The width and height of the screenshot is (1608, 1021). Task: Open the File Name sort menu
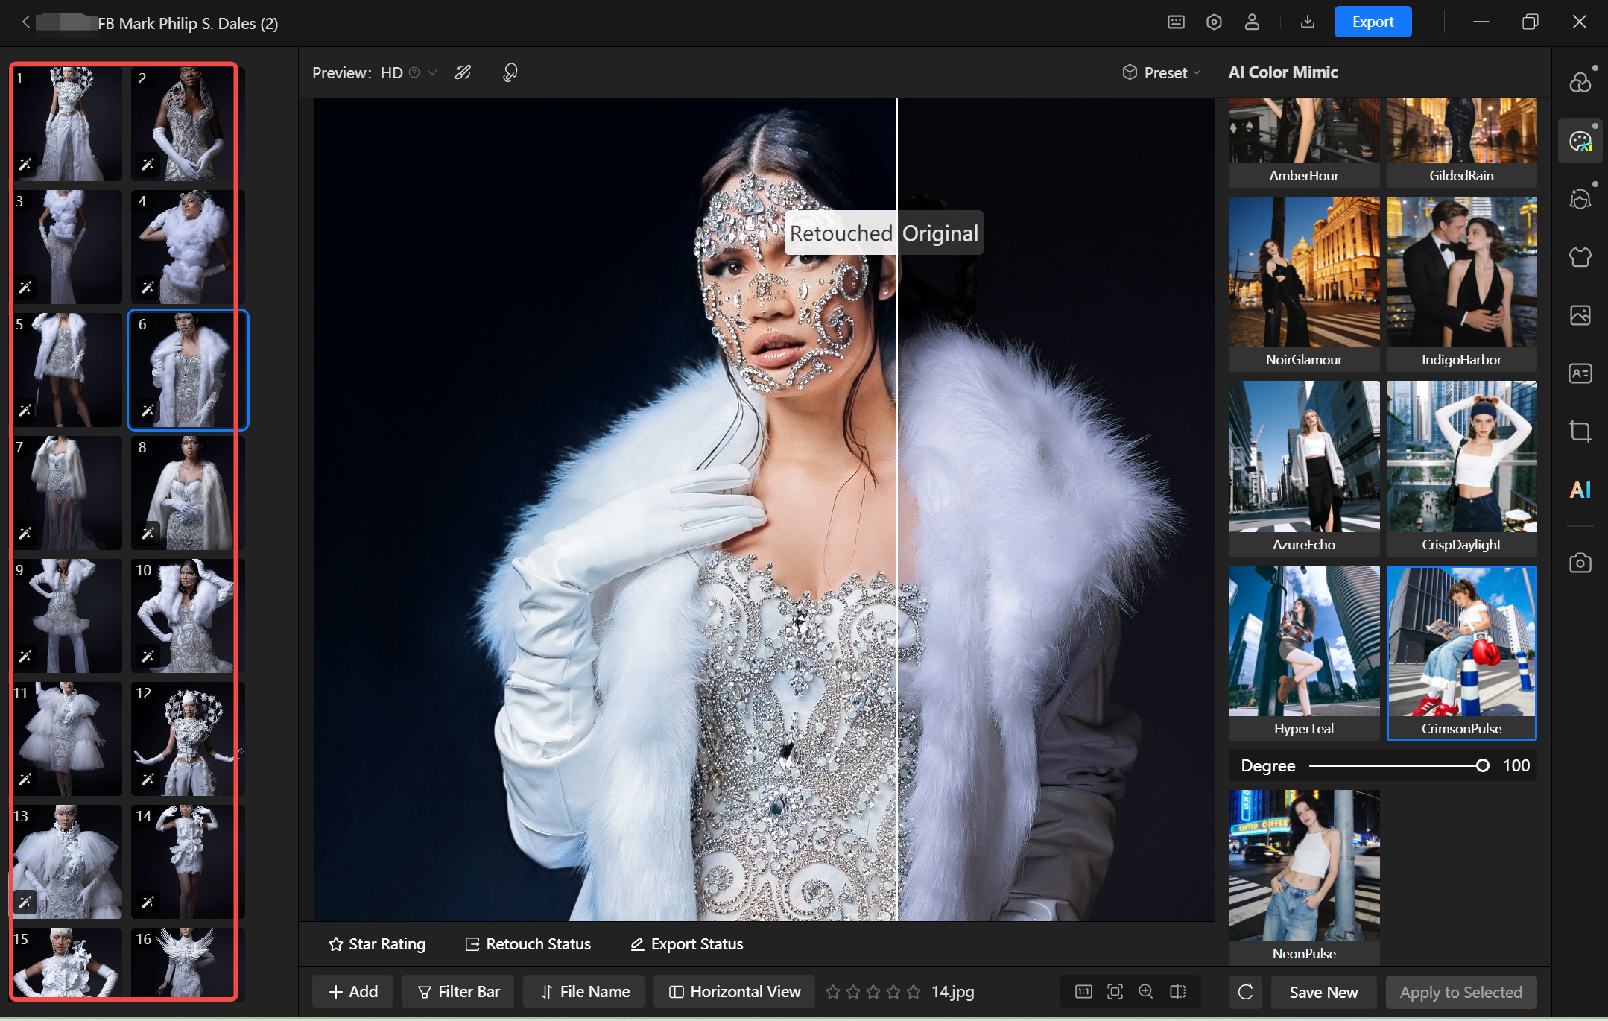(x=584, y=992)
